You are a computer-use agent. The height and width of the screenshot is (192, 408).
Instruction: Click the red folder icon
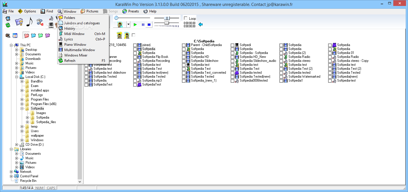(x=27, y=36)
